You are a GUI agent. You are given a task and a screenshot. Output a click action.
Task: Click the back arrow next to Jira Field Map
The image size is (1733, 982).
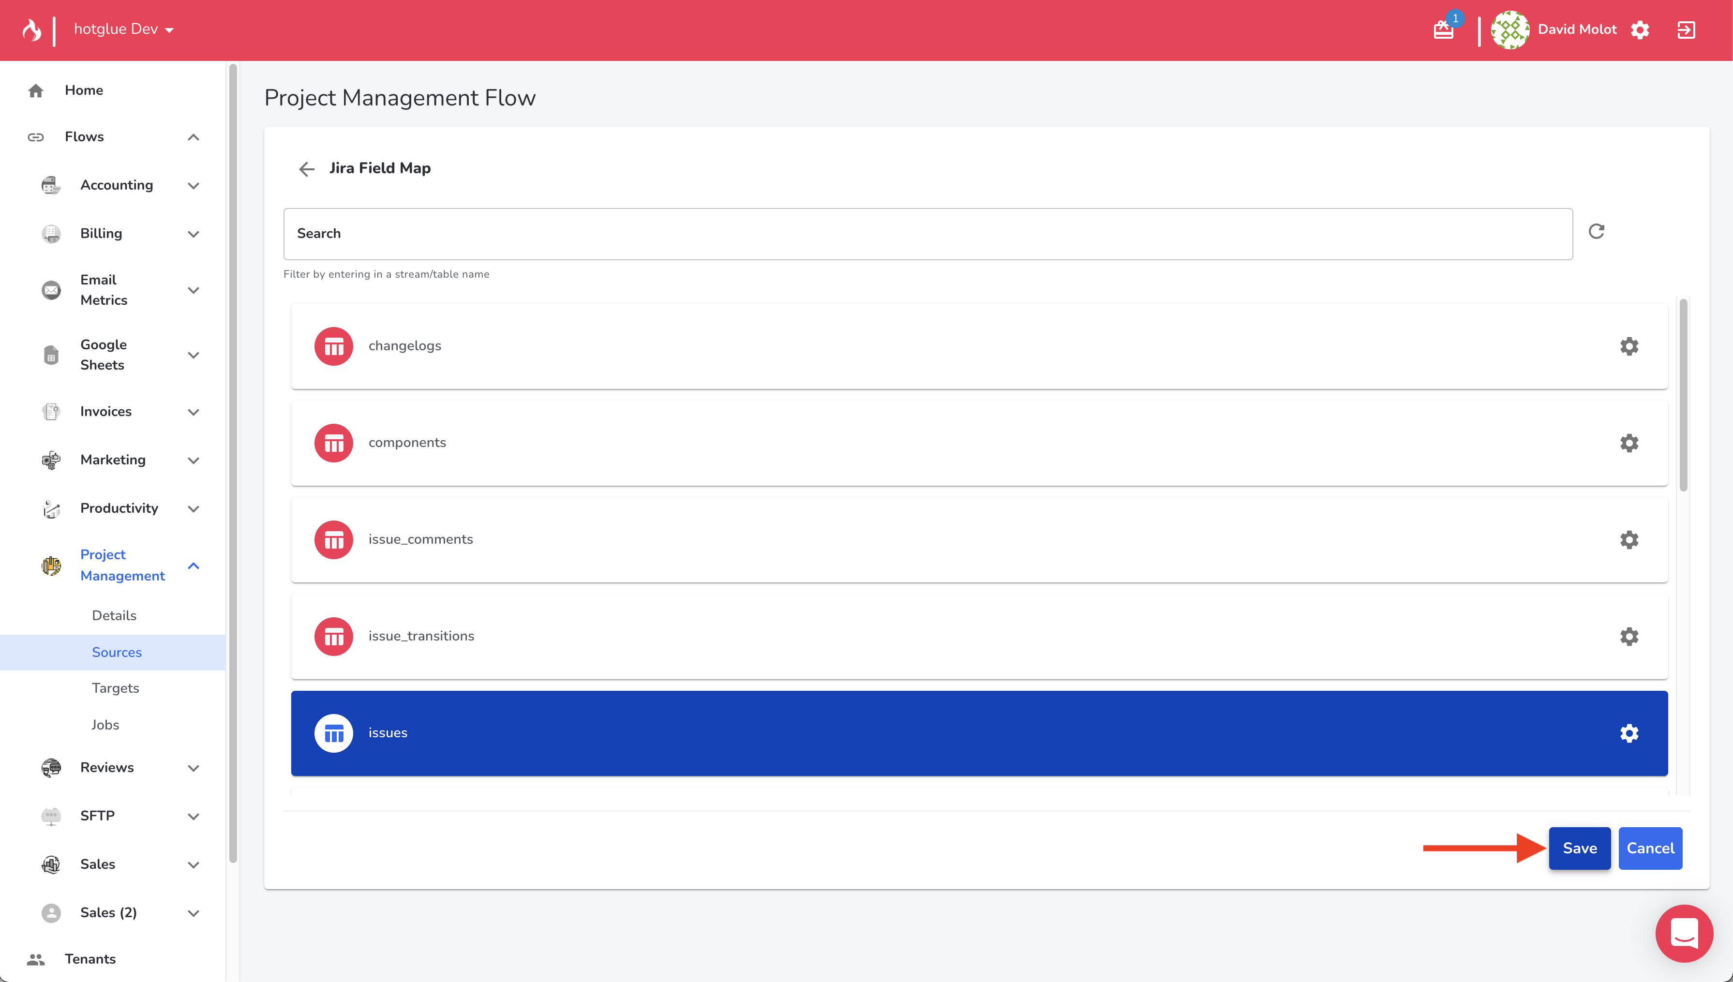307,169
